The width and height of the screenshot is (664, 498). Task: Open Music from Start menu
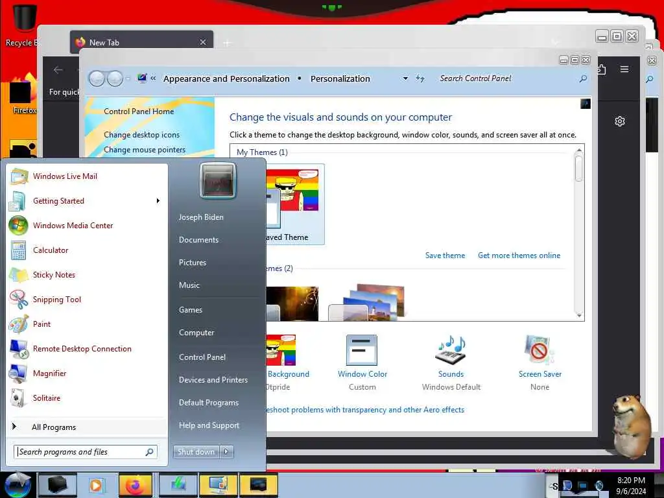(189, 285)
